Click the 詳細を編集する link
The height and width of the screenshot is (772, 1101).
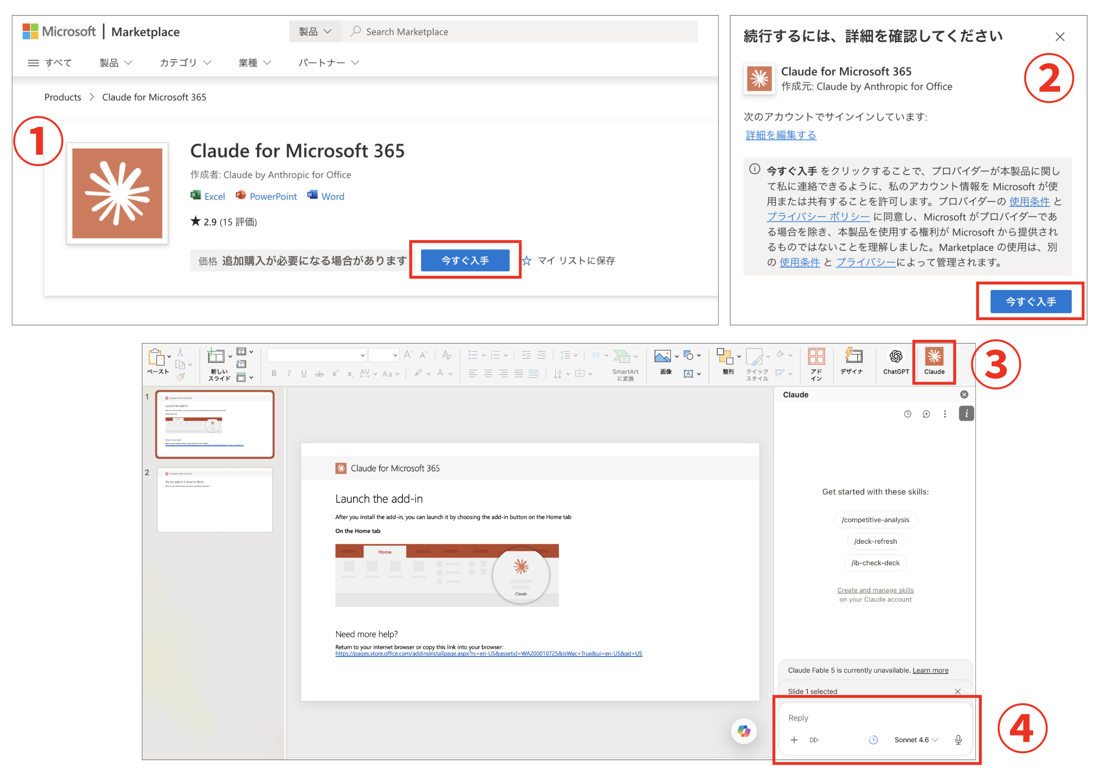(781, 135)
